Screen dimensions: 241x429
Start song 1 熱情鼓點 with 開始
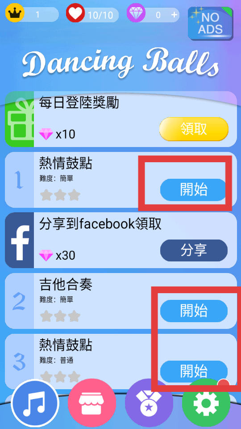coord(194,189)
